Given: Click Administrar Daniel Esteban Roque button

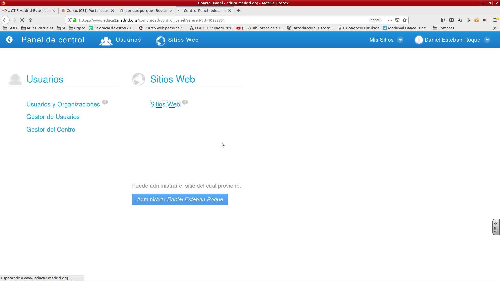Looking at the screenshot, I should [180, 199].
